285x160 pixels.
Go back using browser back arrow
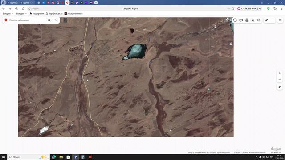point(4,8)
